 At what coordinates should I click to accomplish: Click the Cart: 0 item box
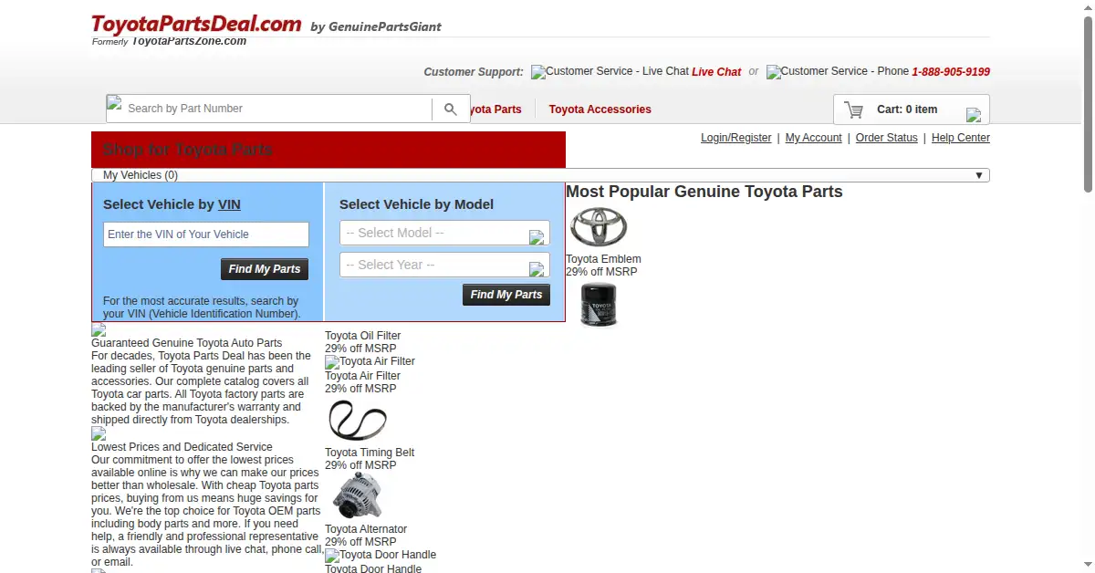(912, 109)
